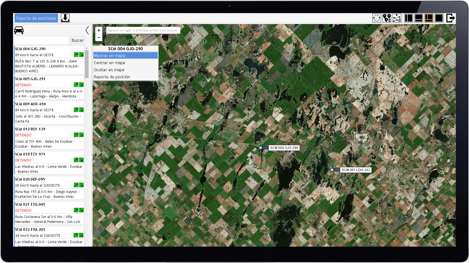The height and width of the screenshot is (263, 469).
Task: Click the Buscar button
Action: (x=78, y=40)
